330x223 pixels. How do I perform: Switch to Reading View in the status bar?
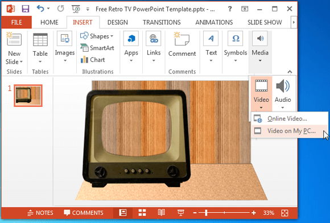(162, 213)
